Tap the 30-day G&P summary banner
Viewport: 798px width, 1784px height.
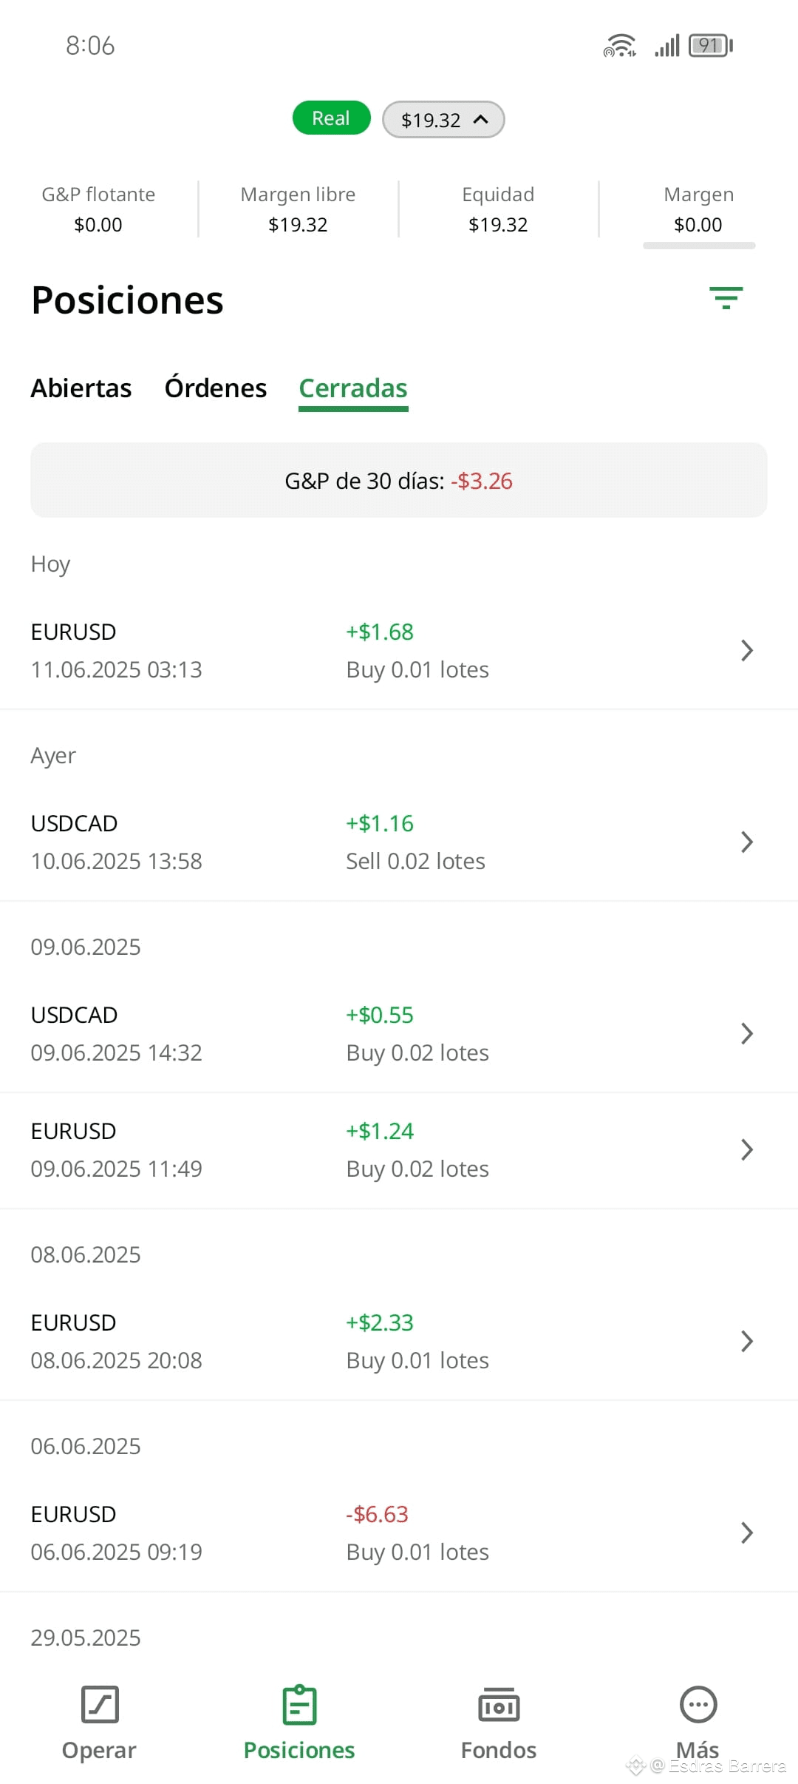click(x=399, y=481)
